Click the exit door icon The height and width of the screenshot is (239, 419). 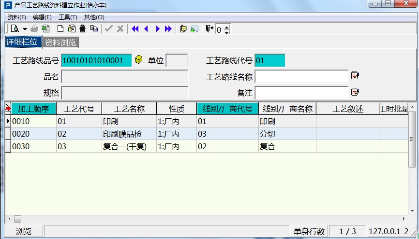coord(209,28)
